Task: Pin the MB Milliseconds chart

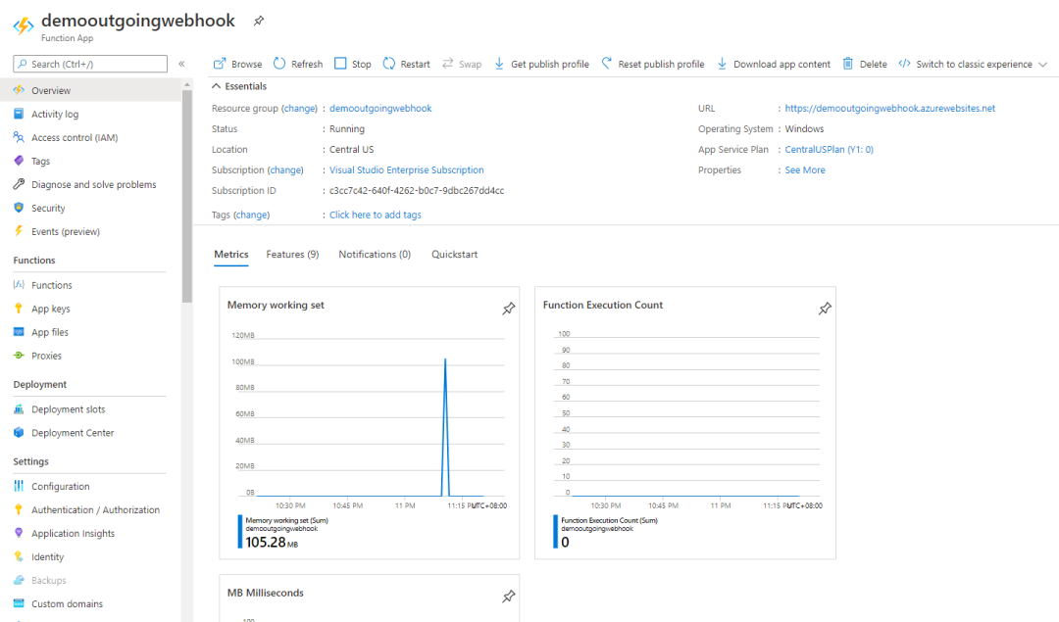Action: point(509,597)
